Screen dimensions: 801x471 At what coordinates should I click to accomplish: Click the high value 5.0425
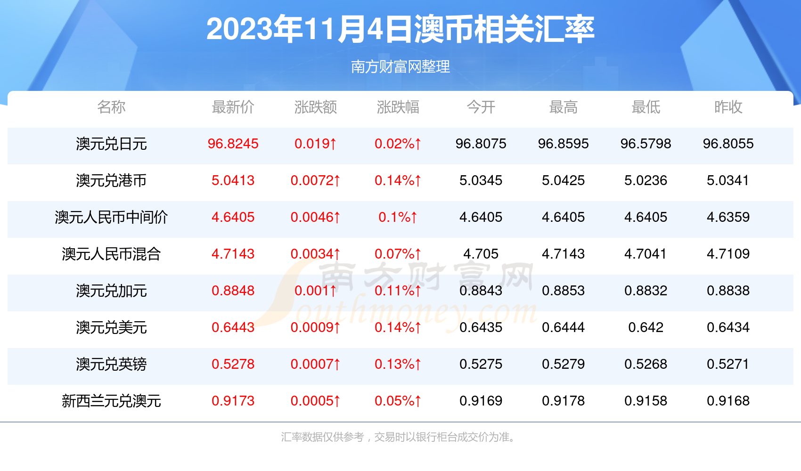[x=563, y=180]
